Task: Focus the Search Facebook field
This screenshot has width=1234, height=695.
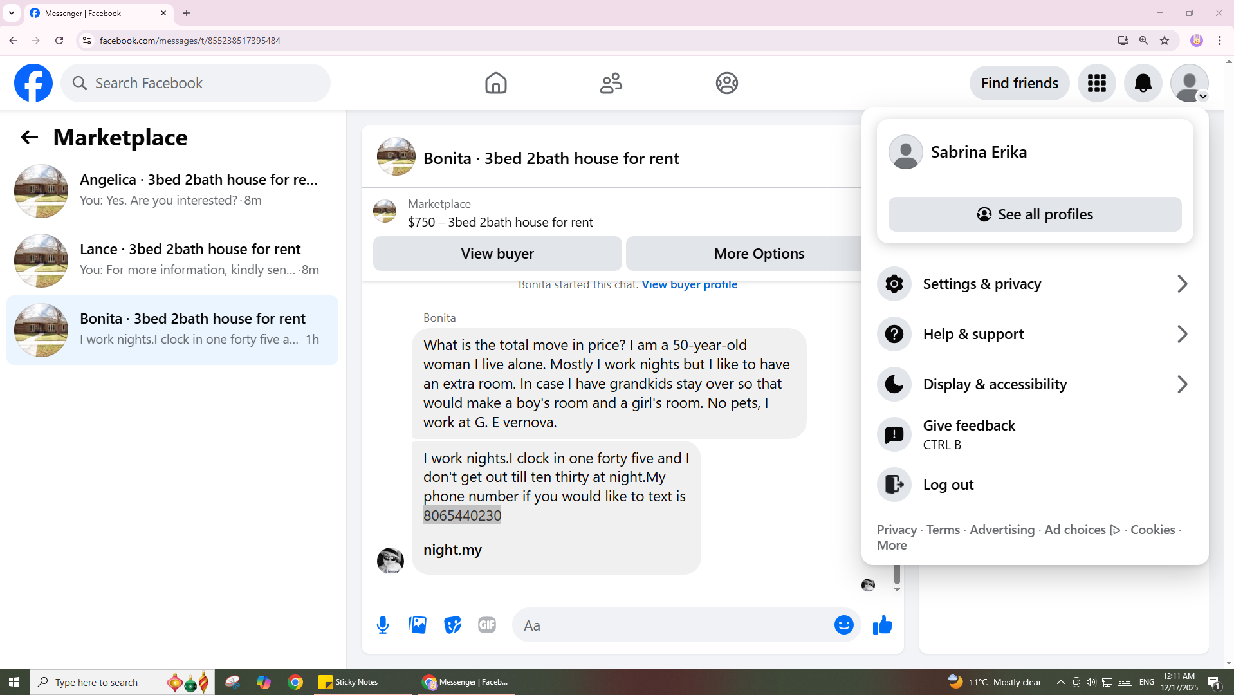Action: click(196, 83)
